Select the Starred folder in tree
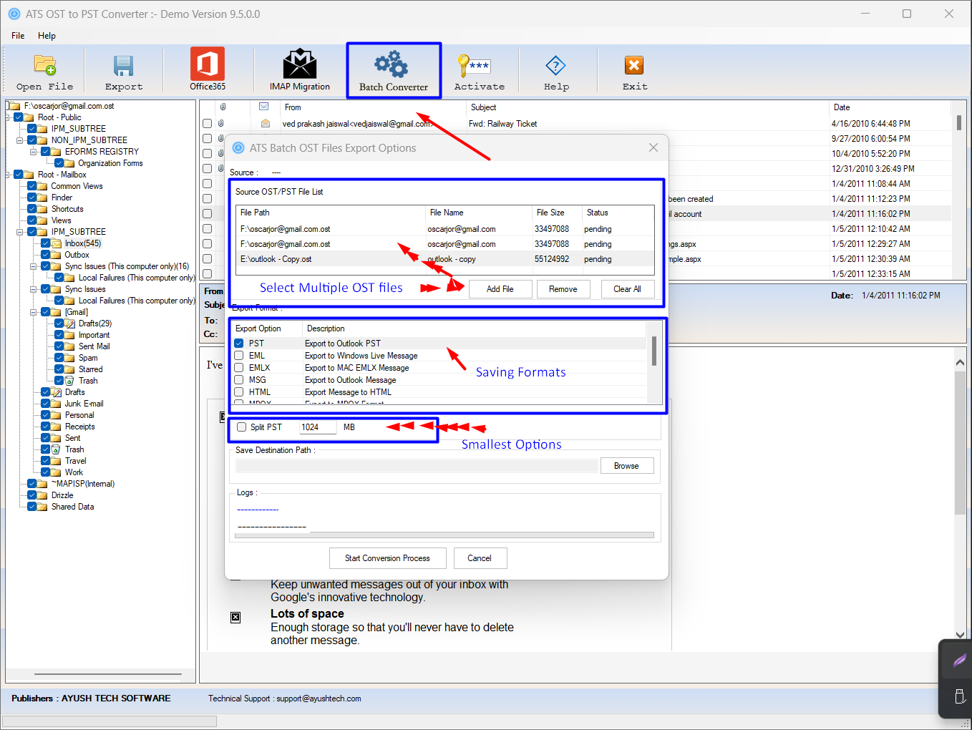 pos(91,369)
